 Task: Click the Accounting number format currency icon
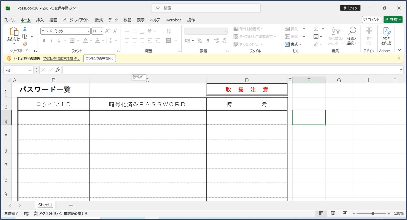pos(188,41)
